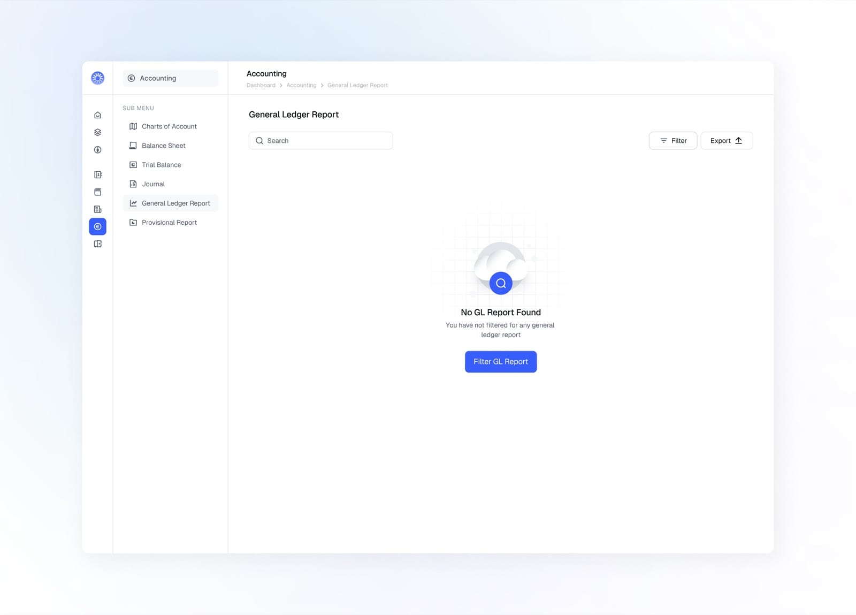Open the circular person sidebar icon

point(97,150)
